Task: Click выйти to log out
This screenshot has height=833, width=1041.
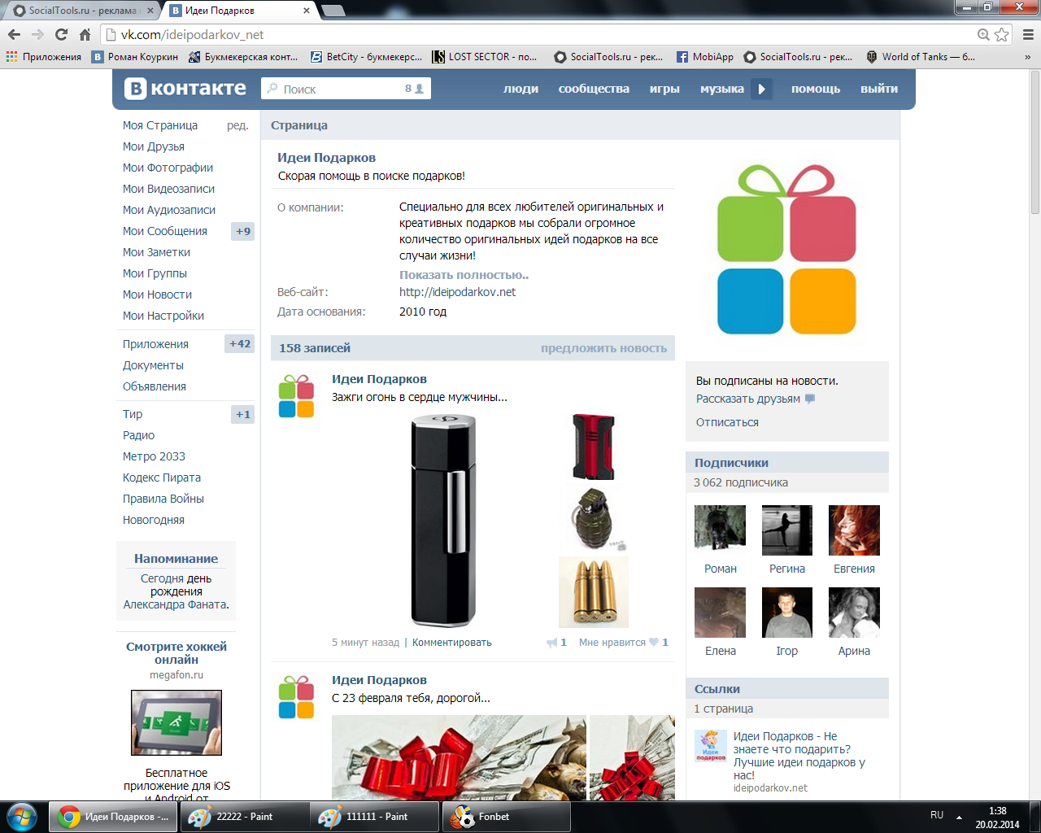Action: pos(879,89)
